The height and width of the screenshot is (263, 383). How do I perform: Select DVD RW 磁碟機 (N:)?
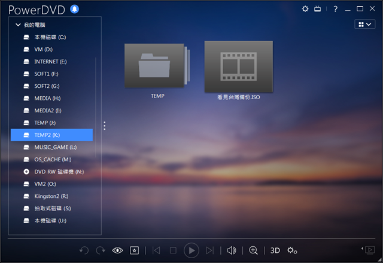[x=52, y=172]
